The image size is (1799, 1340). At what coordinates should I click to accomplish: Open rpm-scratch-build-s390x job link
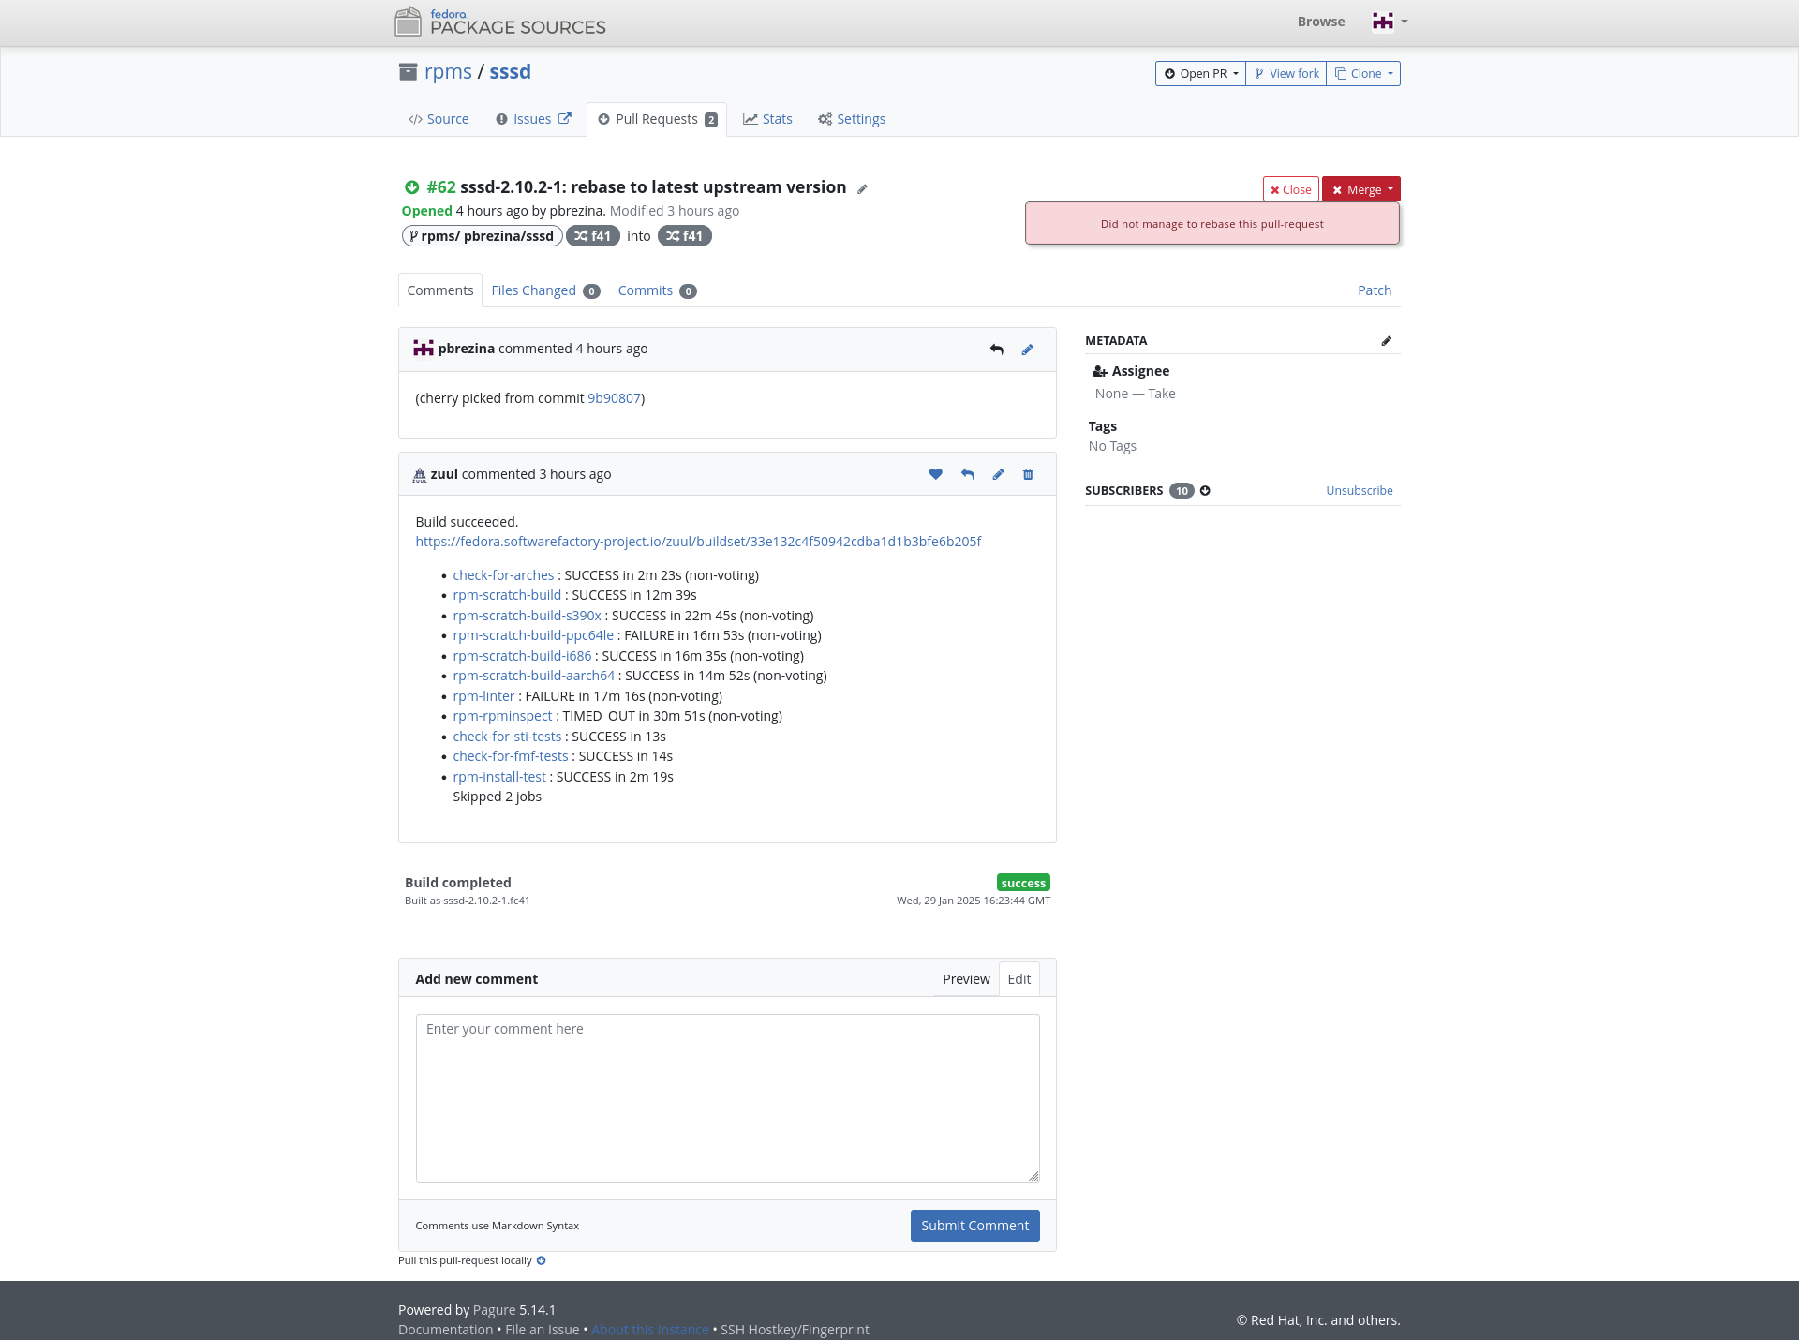click(527, 616)
